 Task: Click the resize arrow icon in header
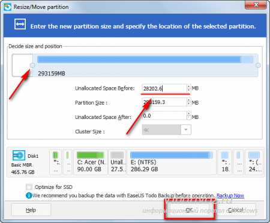tap(20, 24)
